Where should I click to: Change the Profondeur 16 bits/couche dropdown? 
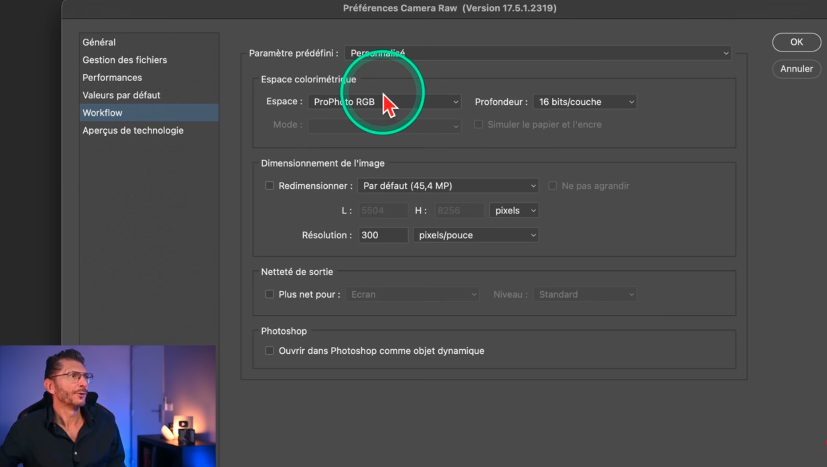[585, 102]
